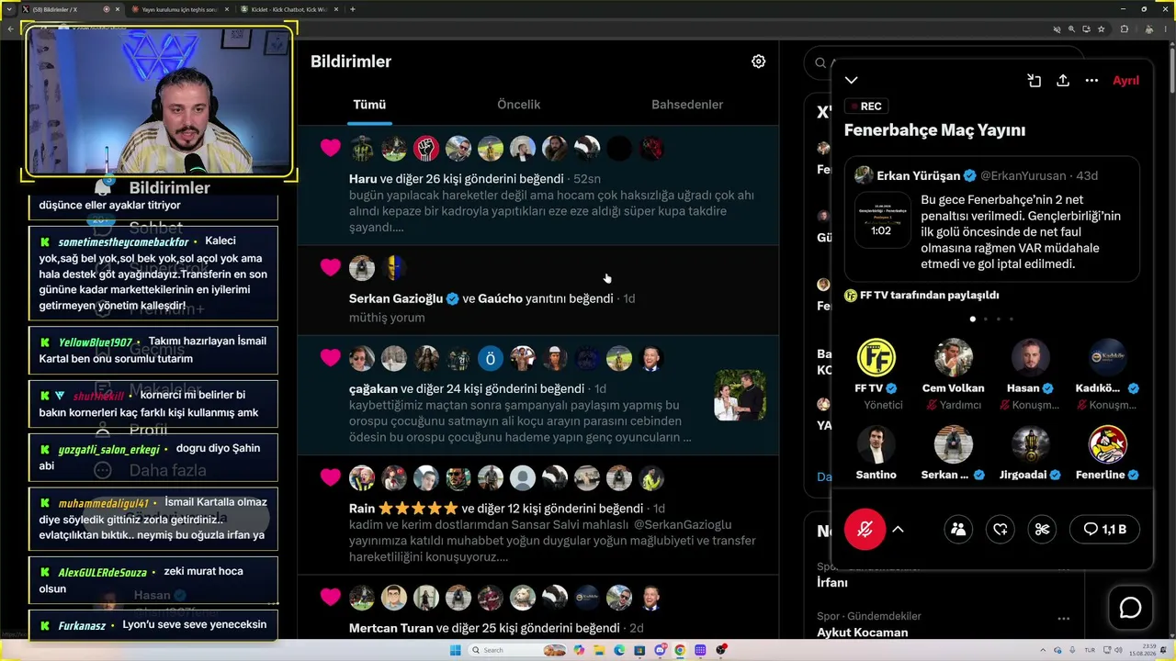Open the three-dot menu in space panel

(x=1091, y=81)
